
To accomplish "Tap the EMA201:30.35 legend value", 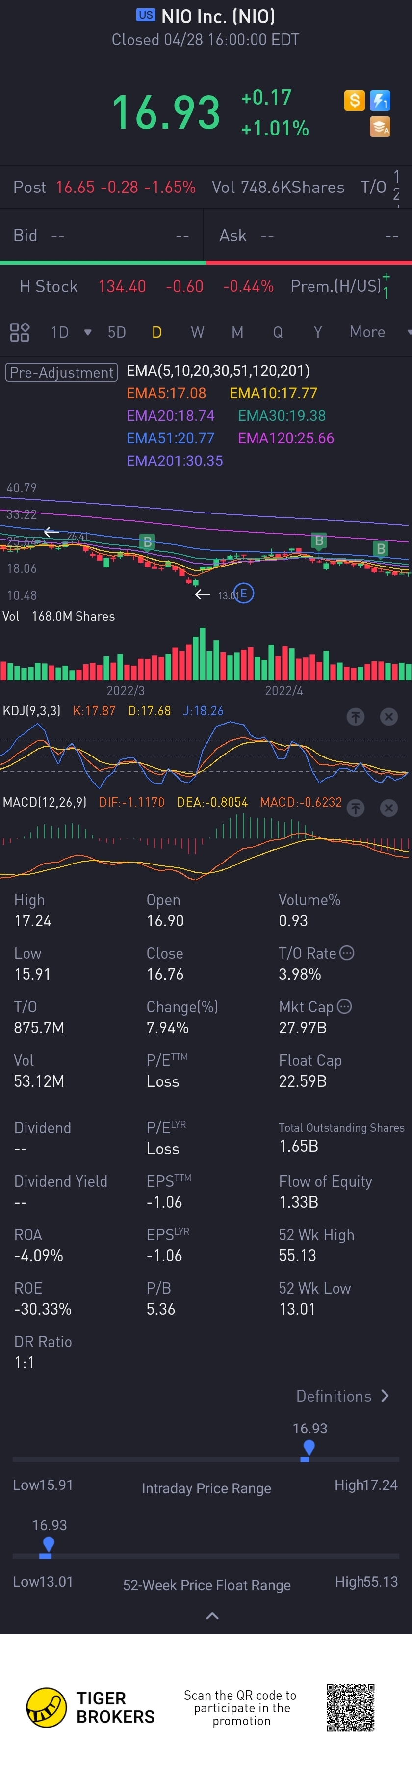I will click(x=174, y=461).
